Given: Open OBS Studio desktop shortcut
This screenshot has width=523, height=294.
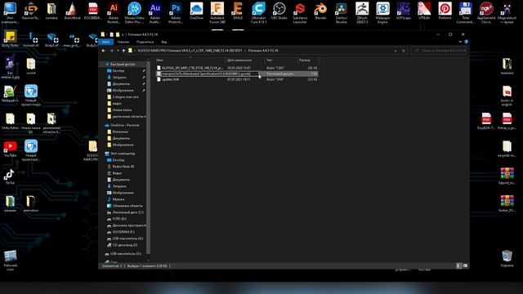Looking at the screenshot, I should 279,11.
